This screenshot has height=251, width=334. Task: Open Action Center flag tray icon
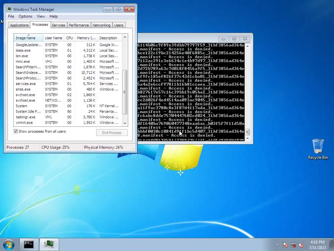click(x=285, y=245)
